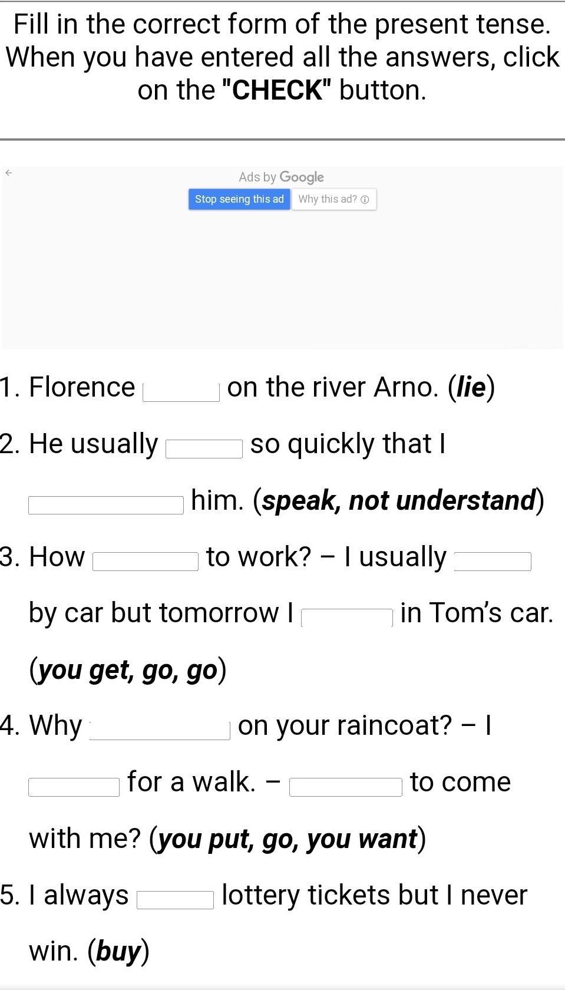This screenshot has height=990, width=565.
Task: Click the blank before lottery tickets
Action: click(x=176, y=900)
